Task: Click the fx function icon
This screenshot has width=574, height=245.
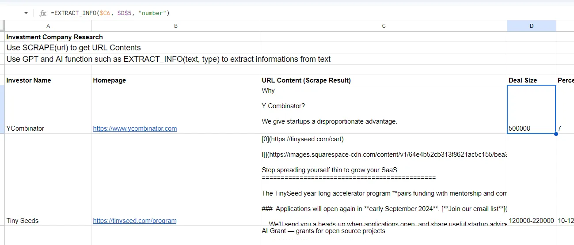Action: coord(43,13)
